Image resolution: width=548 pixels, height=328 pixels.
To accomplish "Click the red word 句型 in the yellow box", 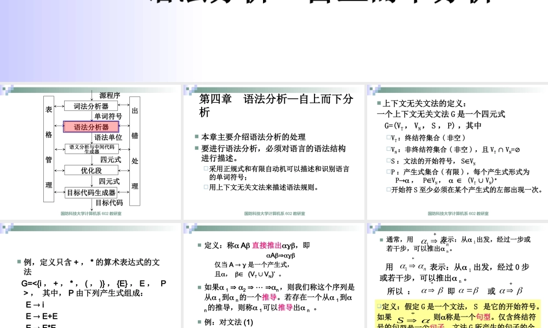I will 483,317.
